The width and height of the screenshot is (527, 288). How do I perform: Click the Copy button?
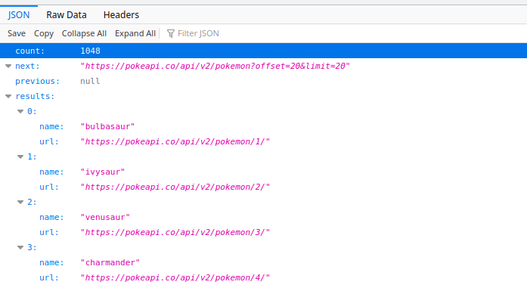click(x=44, y=33)
